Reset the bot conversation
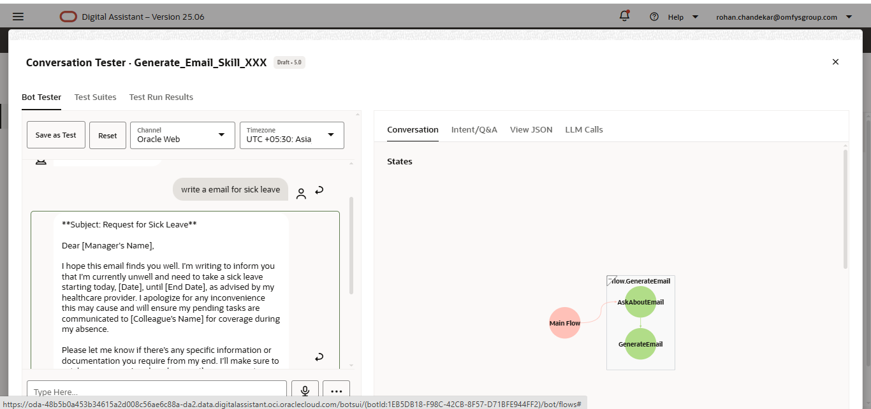871x409 pixels. 107,134
